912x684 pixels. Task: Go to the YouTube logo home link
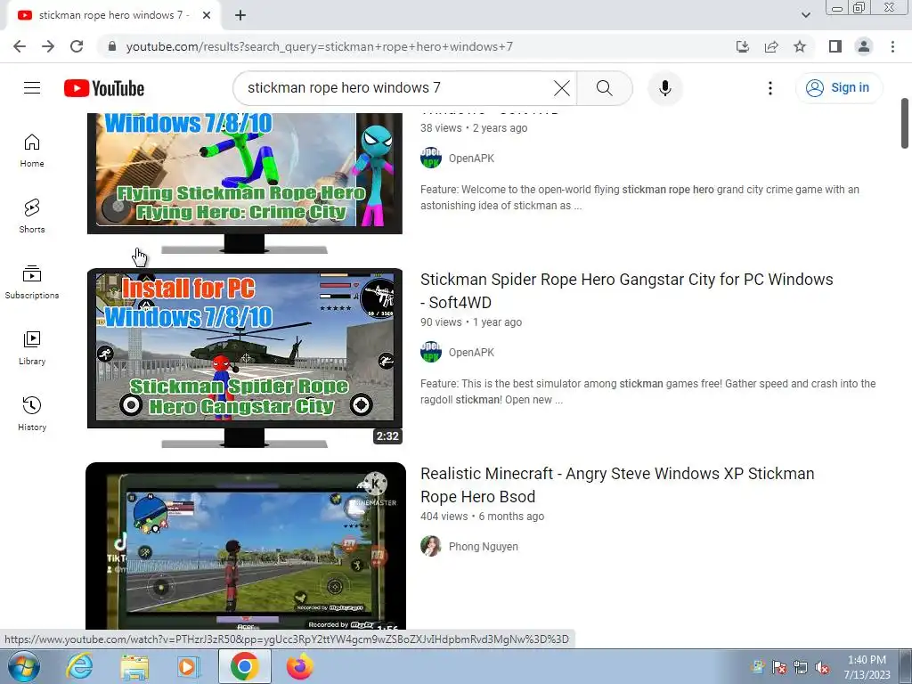point(104,88)
